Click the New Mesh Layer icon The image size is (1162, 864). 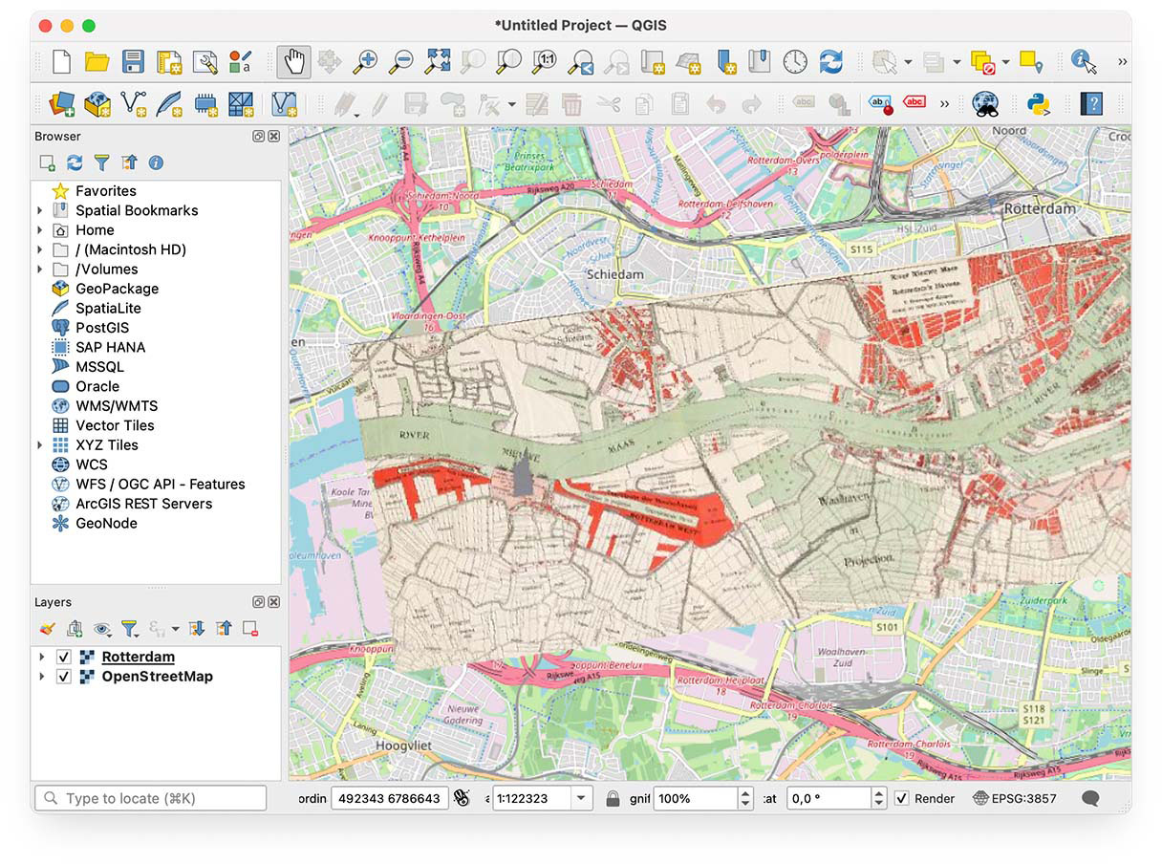(241, 103)
